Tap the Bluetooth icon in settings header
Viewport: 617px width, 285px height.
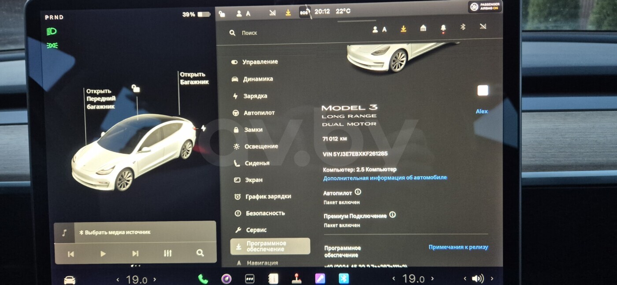[x=463, y=27]
